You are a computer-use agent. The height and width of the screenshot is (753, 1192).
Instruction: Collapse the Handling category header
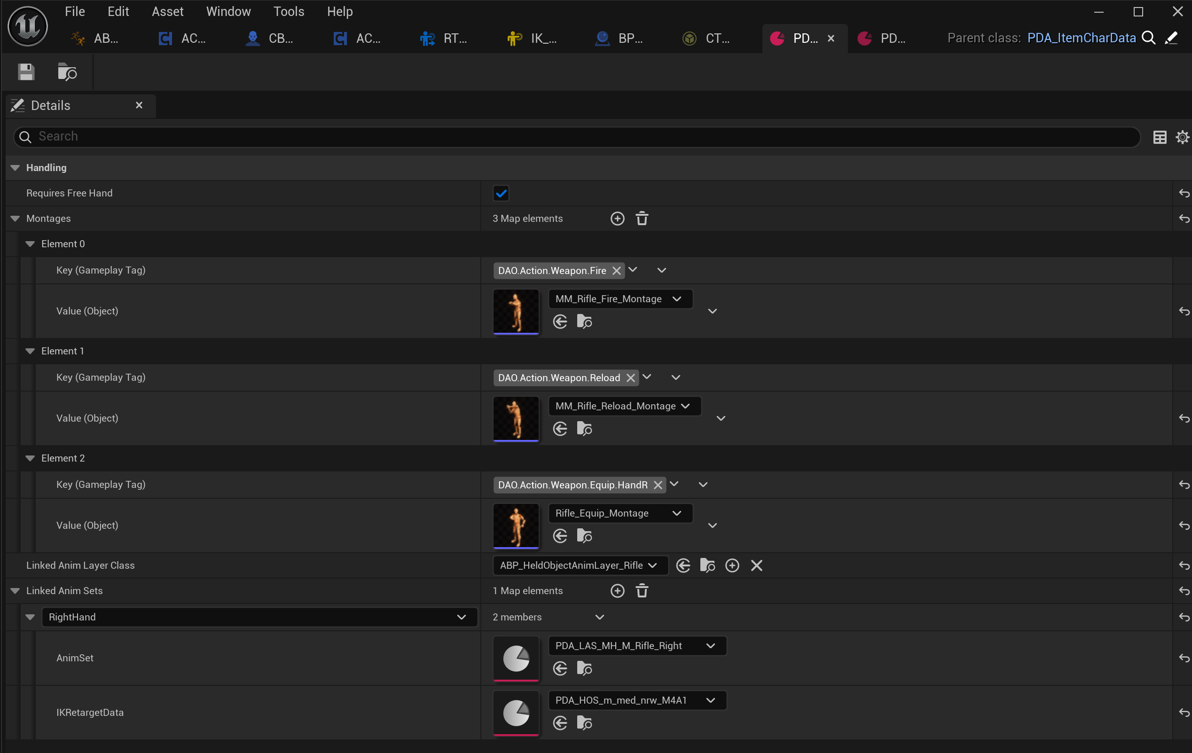coord(16,168)
